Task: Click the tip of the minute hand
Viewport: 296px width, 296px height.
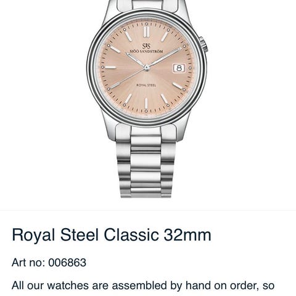Action: click(180, 49)
